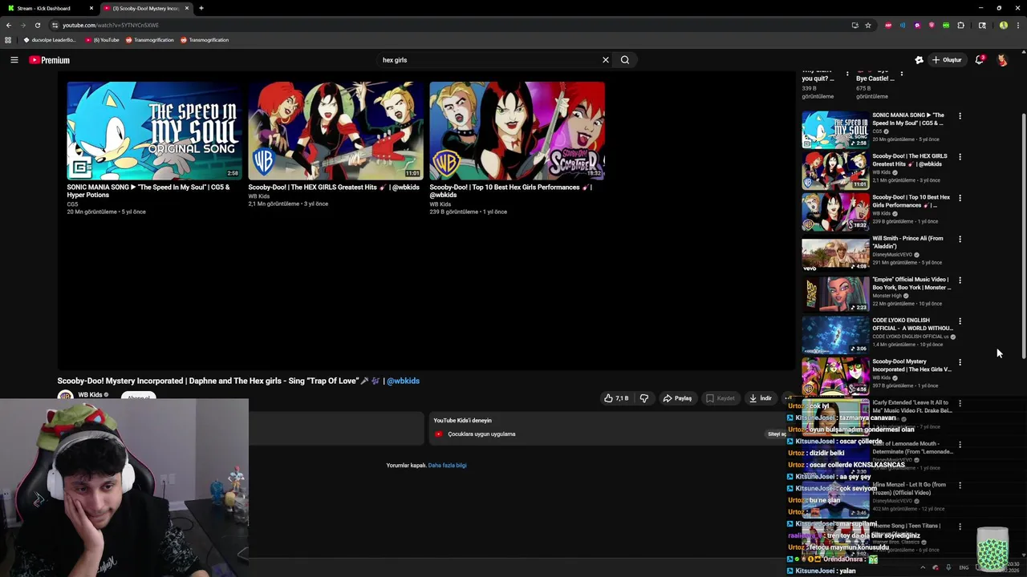
Task: Open 'Daha fazla bilgi' comments link
Action: point(447,466)
